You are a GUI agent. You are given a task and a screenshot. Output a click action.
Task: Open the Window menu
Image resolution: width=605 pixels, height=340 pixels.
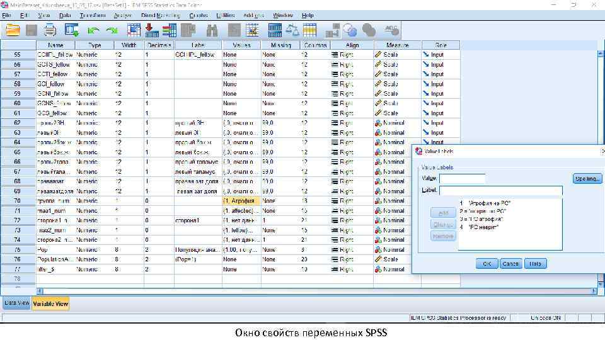pos(283,15)
